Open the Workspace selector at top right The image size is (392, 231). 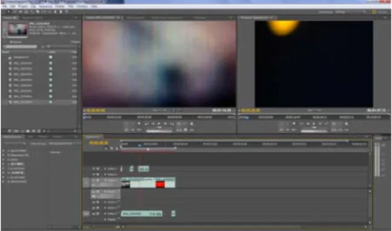pos(350,12)
